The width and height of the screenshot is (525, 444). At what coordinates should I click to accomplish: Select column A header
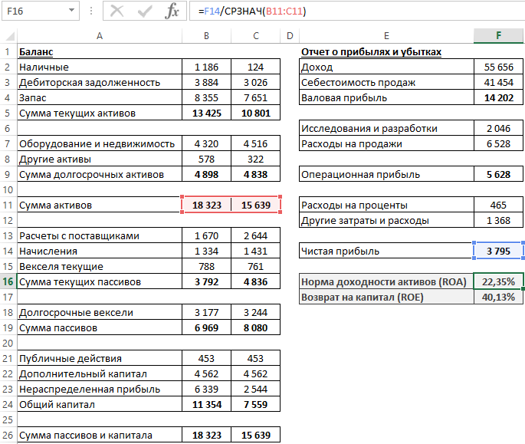[99, 36]
